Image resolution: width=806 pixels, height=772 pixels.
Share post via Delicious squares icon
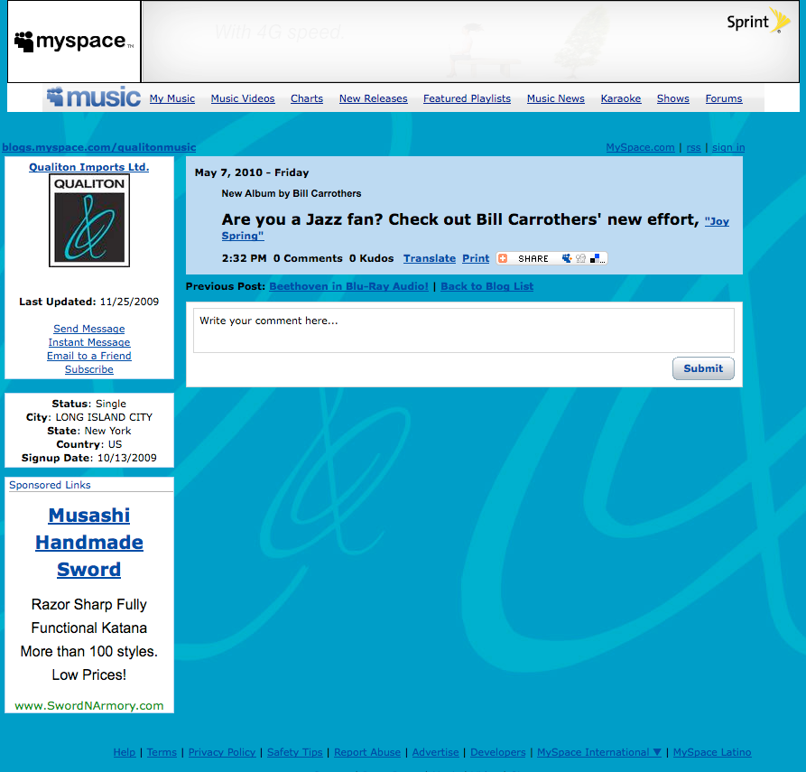tap(596, 258)
